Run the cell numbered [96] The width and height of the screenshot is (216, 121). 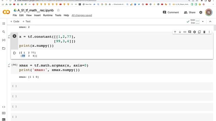click(15, 65)
